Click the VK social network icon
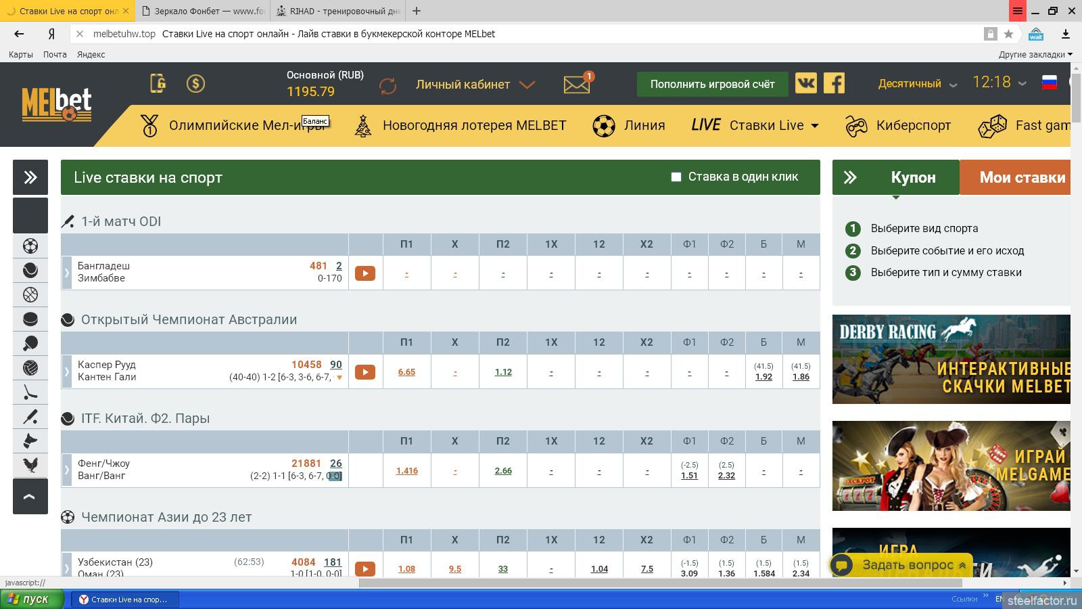This screenshot has width=1082, height=609. [805, 83]
